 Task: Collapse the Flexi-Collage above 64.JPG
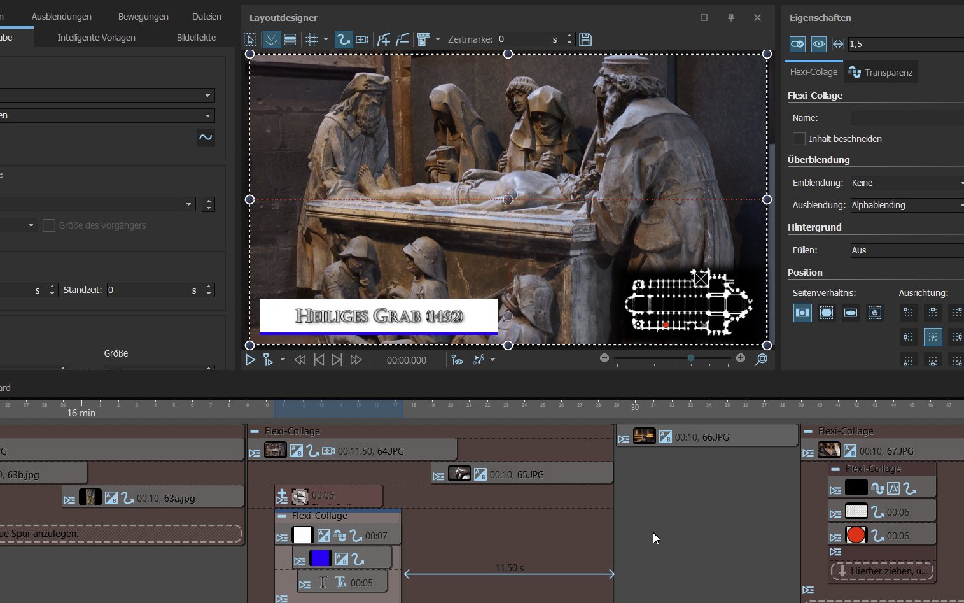tap(255, 431)
